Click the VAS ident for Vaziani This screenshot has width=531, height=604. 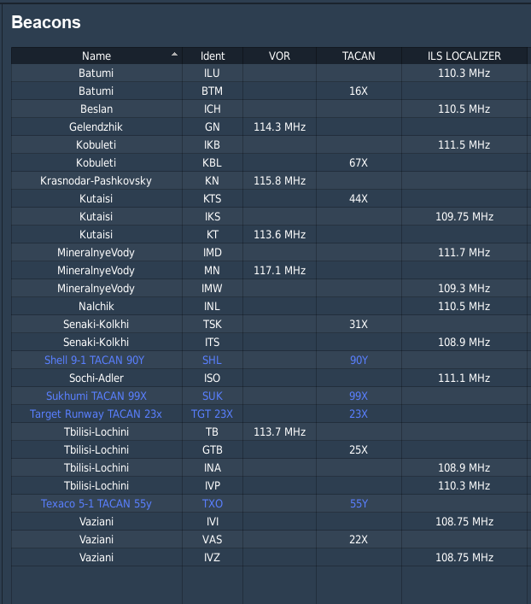(x=213, y=540)
